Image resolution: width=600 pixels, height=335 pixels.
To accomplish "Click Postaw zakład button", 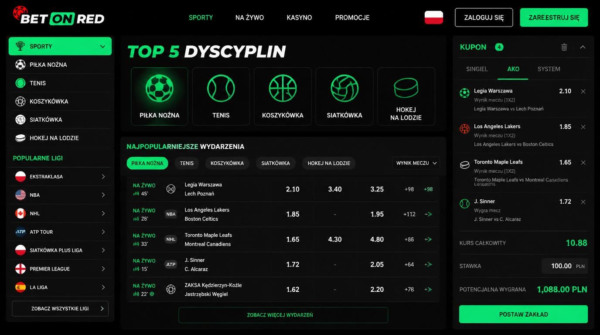I will tap(523, 314).
